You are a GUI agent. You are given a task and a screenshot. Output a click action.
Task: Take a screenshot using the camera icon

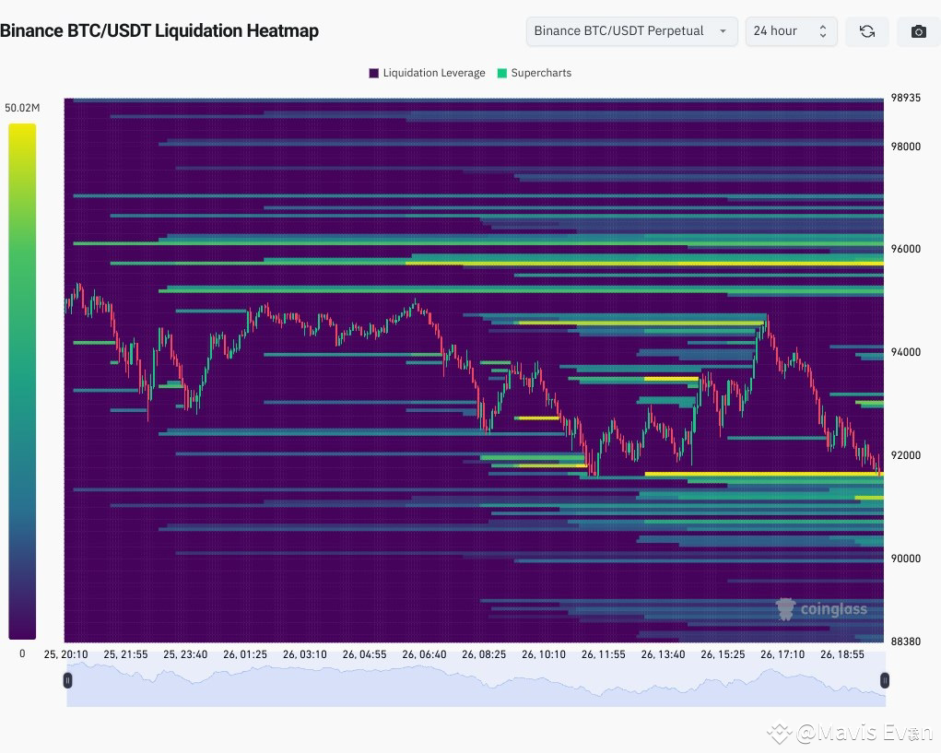click(917, 30)
